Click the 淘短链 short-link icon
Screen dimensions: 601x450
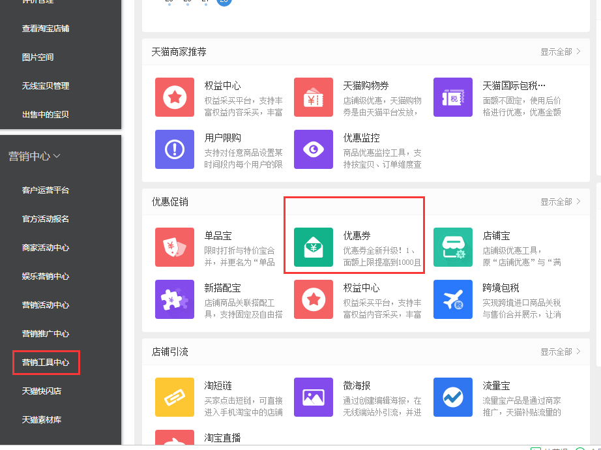click(174, 397)
